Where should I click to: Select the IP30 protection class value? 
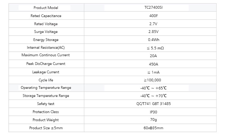point(153,112)
